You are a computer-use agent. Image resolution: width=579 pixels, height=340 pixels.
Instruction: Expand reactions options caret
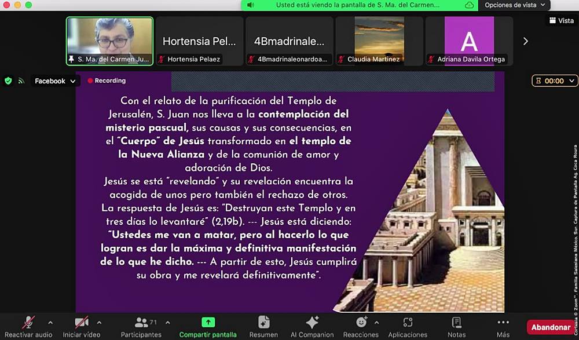pos(376,323)
